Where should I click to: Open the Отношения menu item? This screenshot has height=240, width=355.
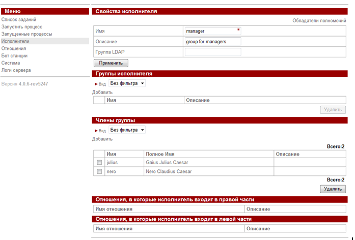click(x=14, y=49)
